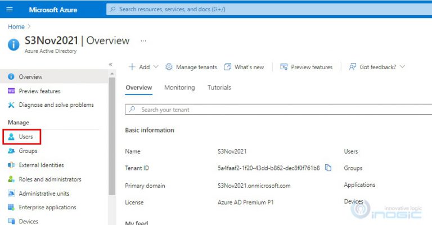
Task: Expand the Got feedback dropdown
Action: (x=376, y=67)
